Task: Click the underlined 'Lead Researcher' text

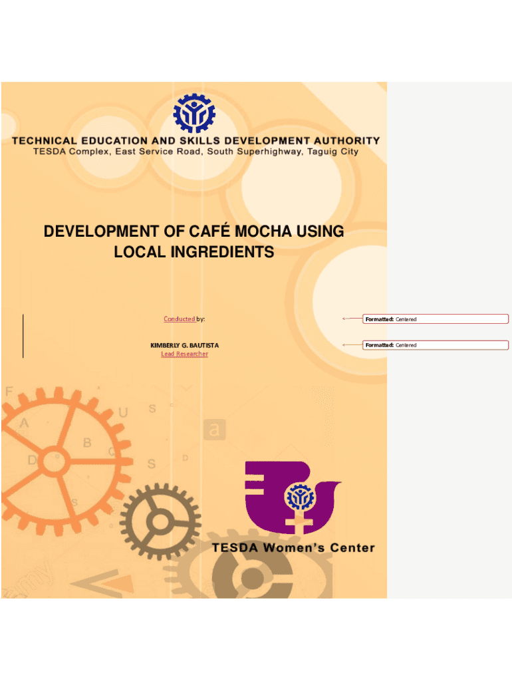Action: click(x=184, y=354)
